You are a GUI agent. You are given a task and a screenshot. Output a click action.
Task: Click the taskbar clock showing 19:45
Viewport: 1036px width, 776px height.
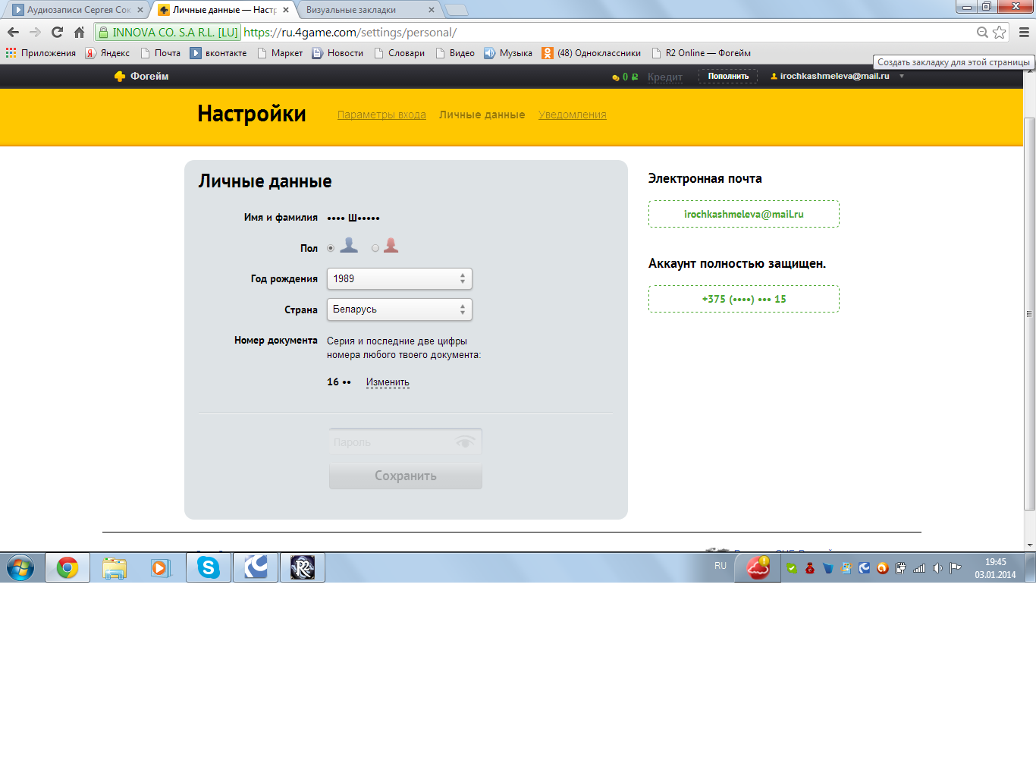(995, 568)
